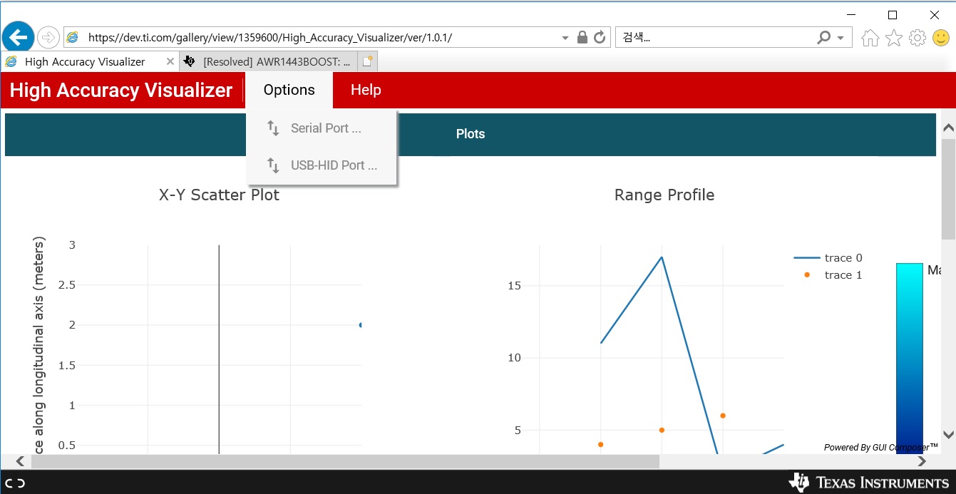Screen dimensions: 956x494
Task: Expand the search provider dropdown arrow
Action: click(841, 38)
